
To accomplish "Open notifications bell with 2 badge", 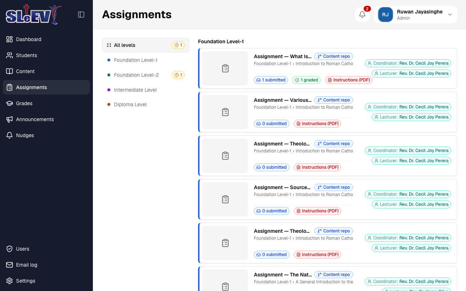I will pos(362,15).
